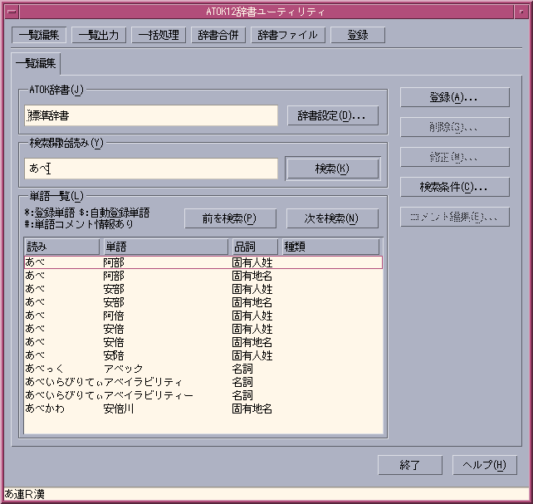The width and height of the screenshot is (533, 504).
Task: Click the ヘルプ(H) button
Action: pos(485,465)
